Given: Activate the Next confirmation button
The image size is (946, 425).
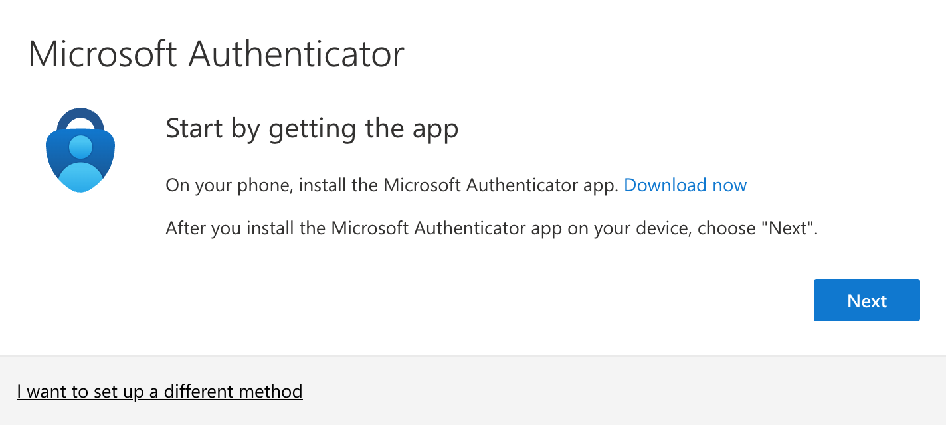Looking at the screenshot, I should point(866,300).
